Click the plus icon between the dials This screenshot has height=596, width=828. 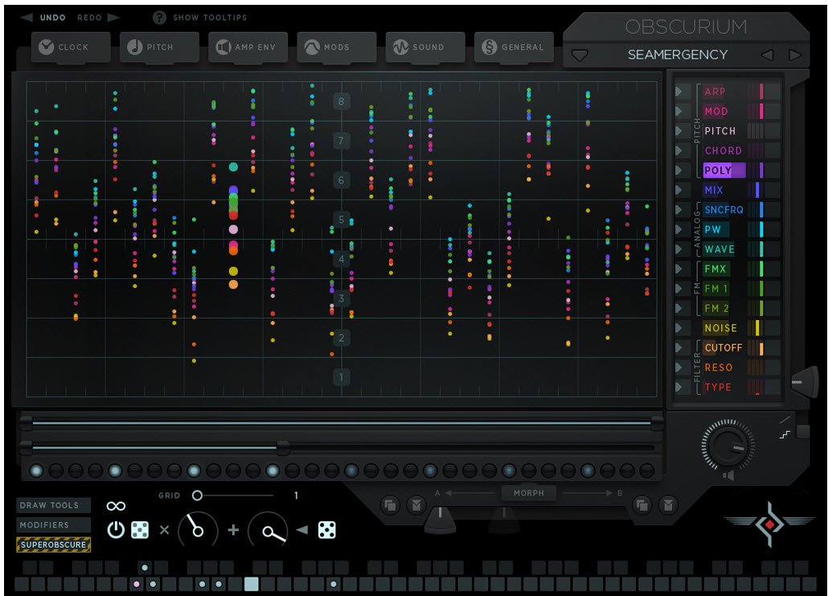[x=233, y=530]
